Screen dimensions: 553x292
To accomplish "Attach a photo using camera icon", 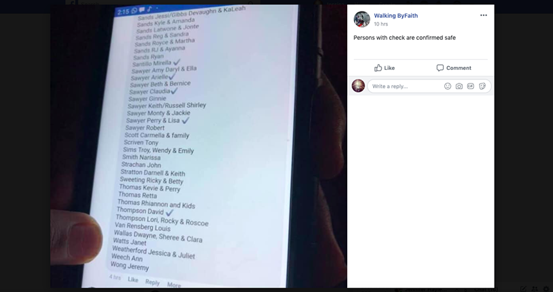I will (459, 86).
